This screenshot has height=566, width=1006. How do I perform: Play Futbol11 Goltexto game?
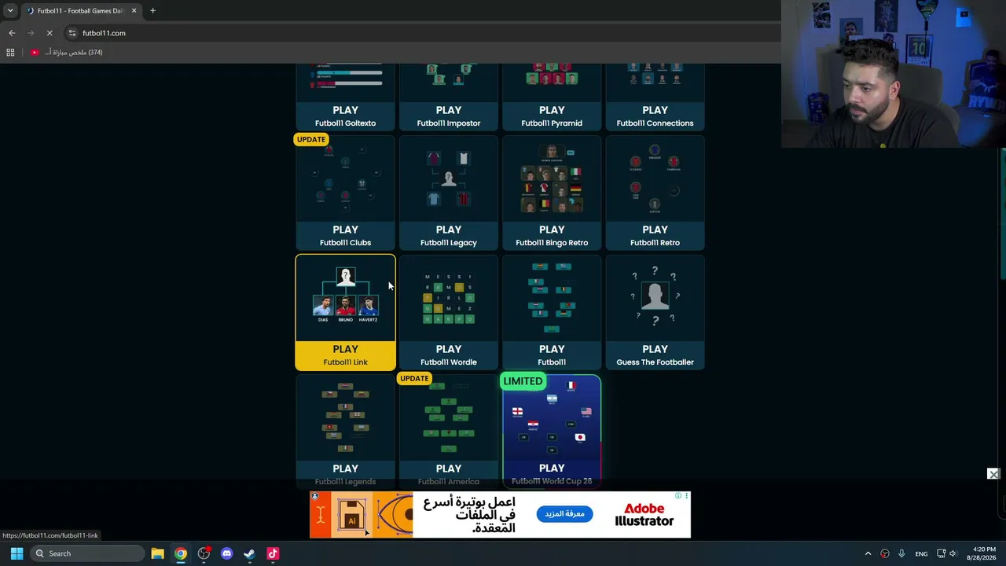click(x=345, y=110)
